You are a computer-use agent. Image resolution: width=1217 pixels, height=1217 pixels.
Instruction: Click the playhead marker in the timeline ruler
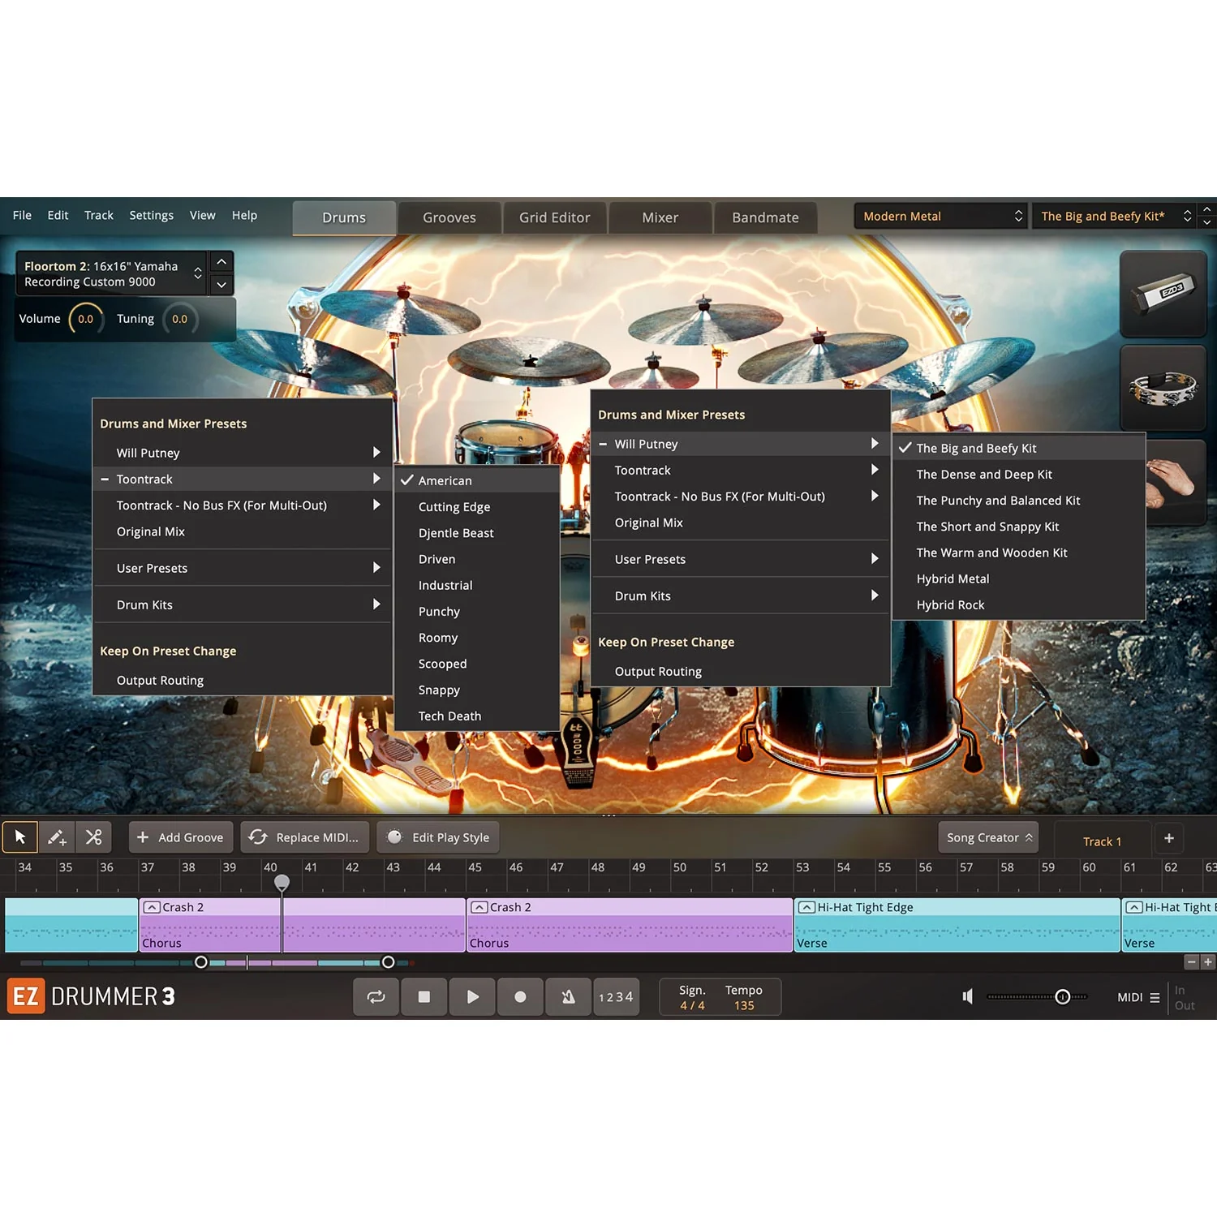[282, 882]
